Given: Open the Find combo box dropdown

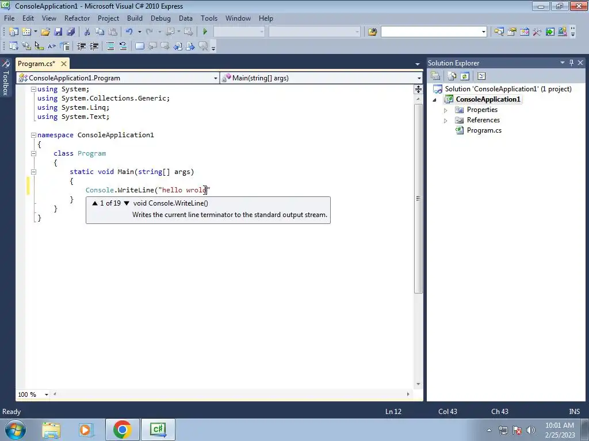Looking at the screenshot, I should pos(483,32).
